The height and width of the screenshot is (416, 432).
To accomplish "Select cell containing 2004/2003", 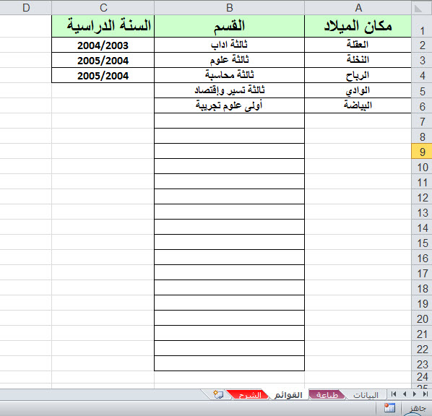I will pyautogui.click(x=103, y=45).
